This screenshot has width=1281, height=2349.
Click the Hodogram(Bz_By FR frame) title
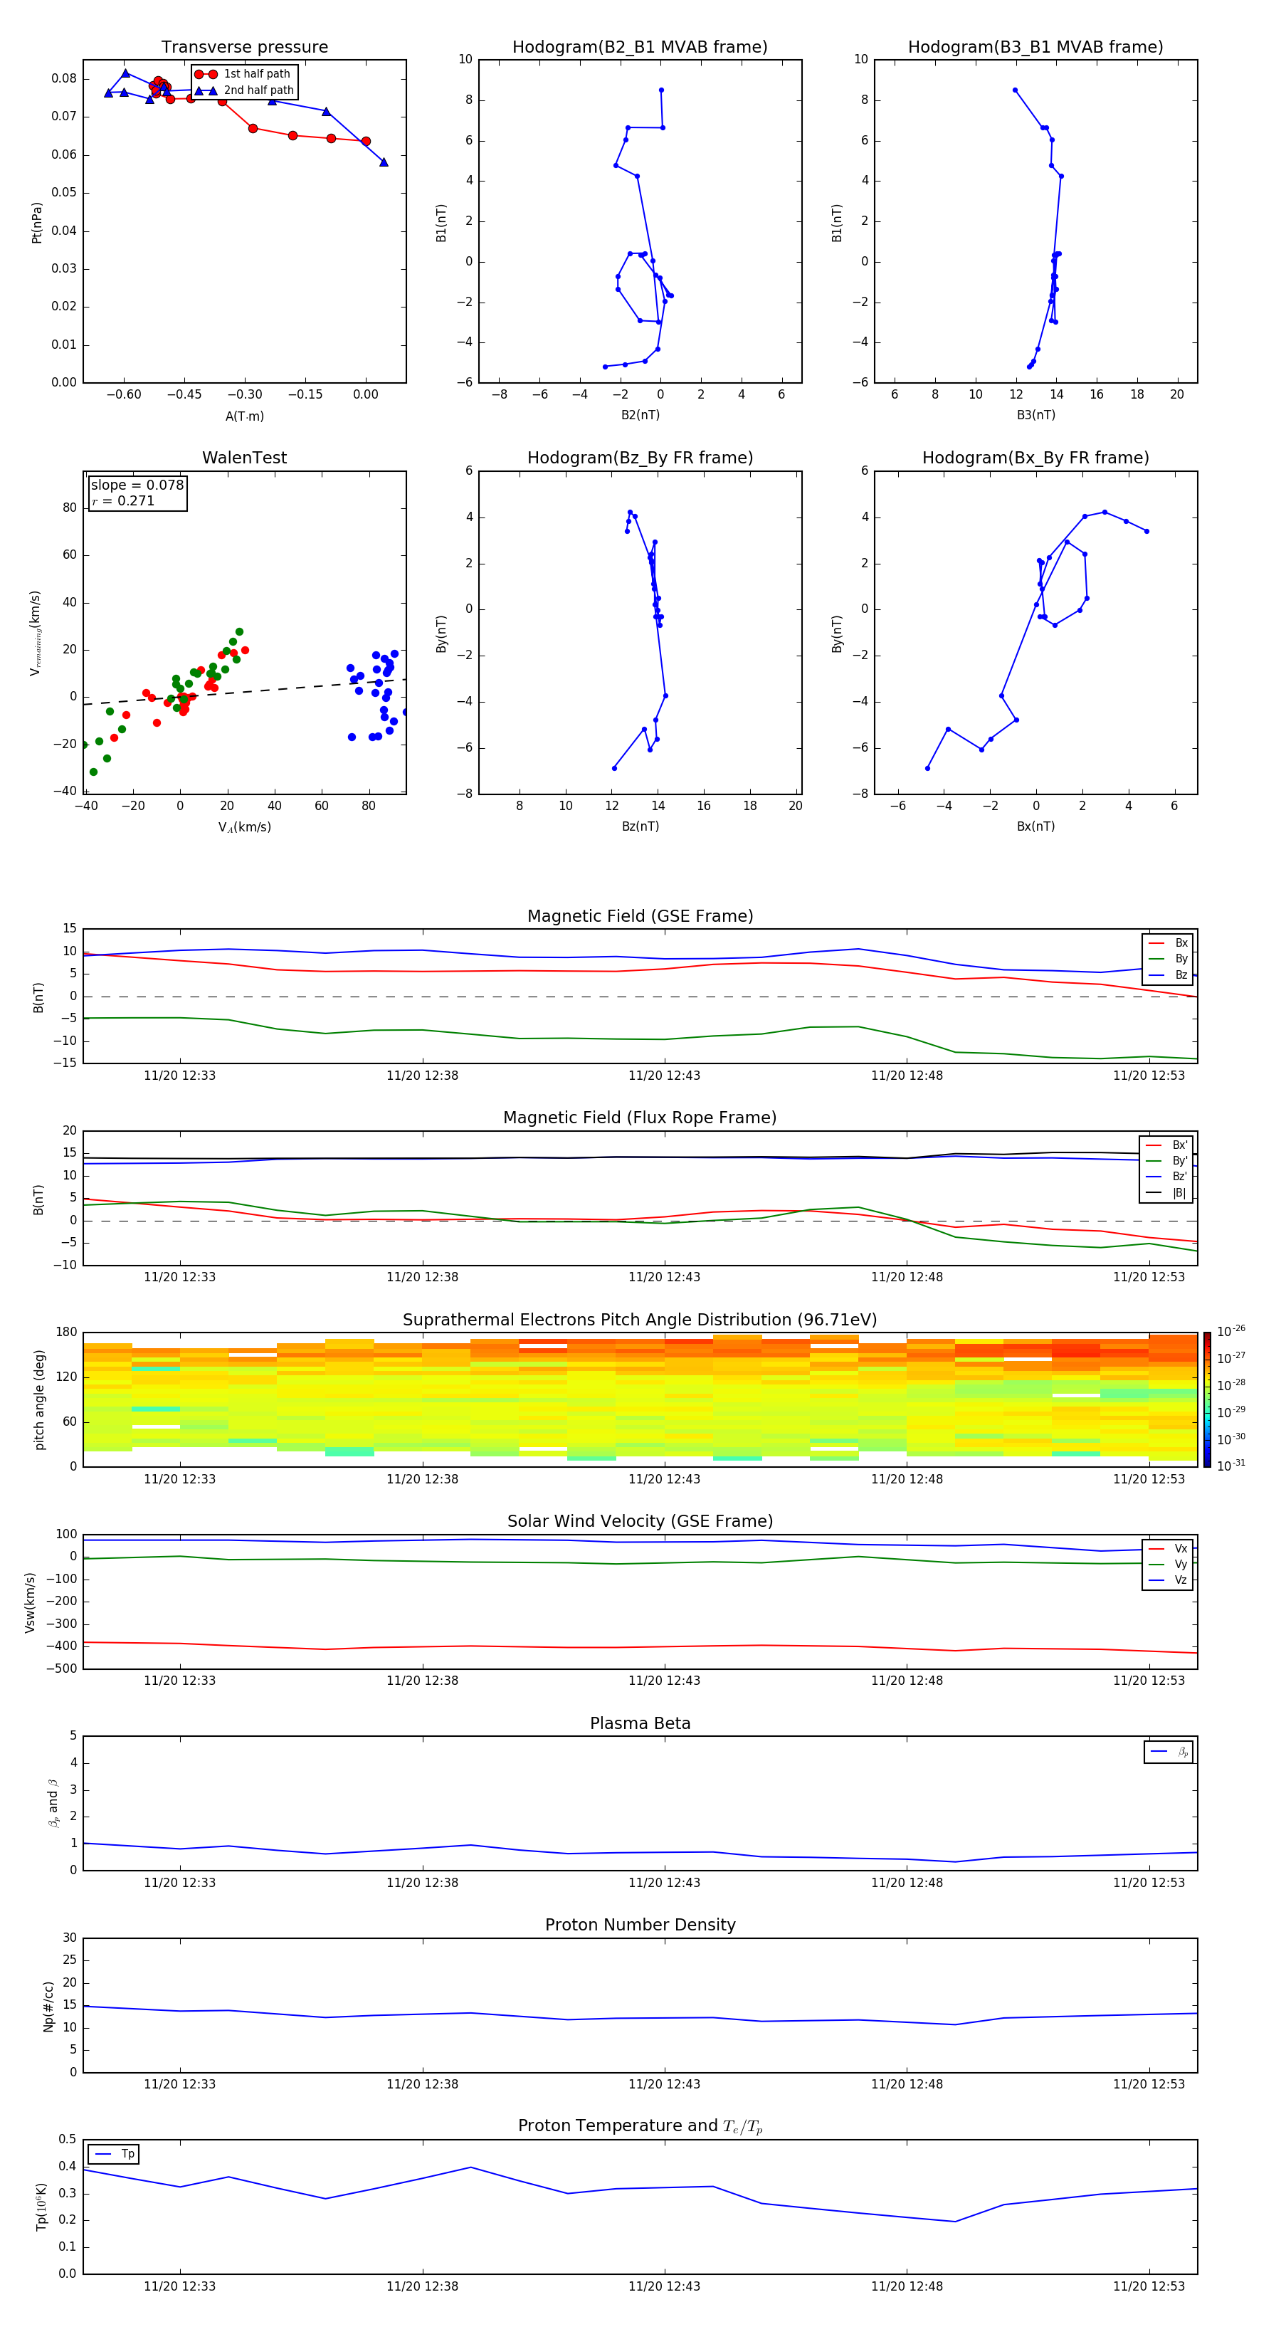tap(639, 458)
